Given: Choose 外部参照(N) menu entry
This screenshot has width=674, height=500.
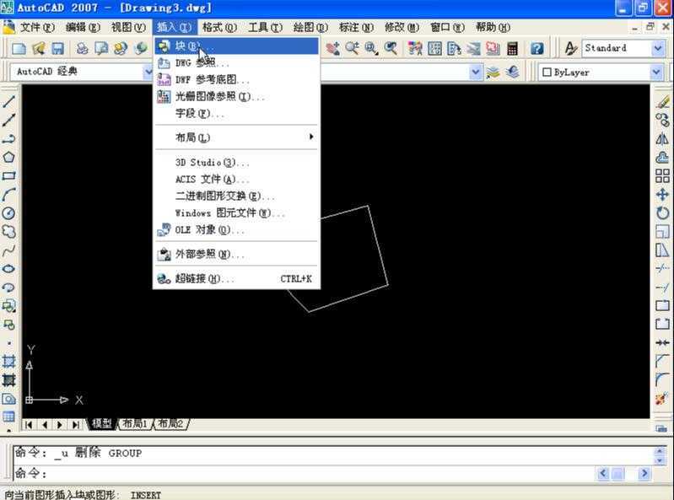Looking at the screenshot, I should 237,255.
